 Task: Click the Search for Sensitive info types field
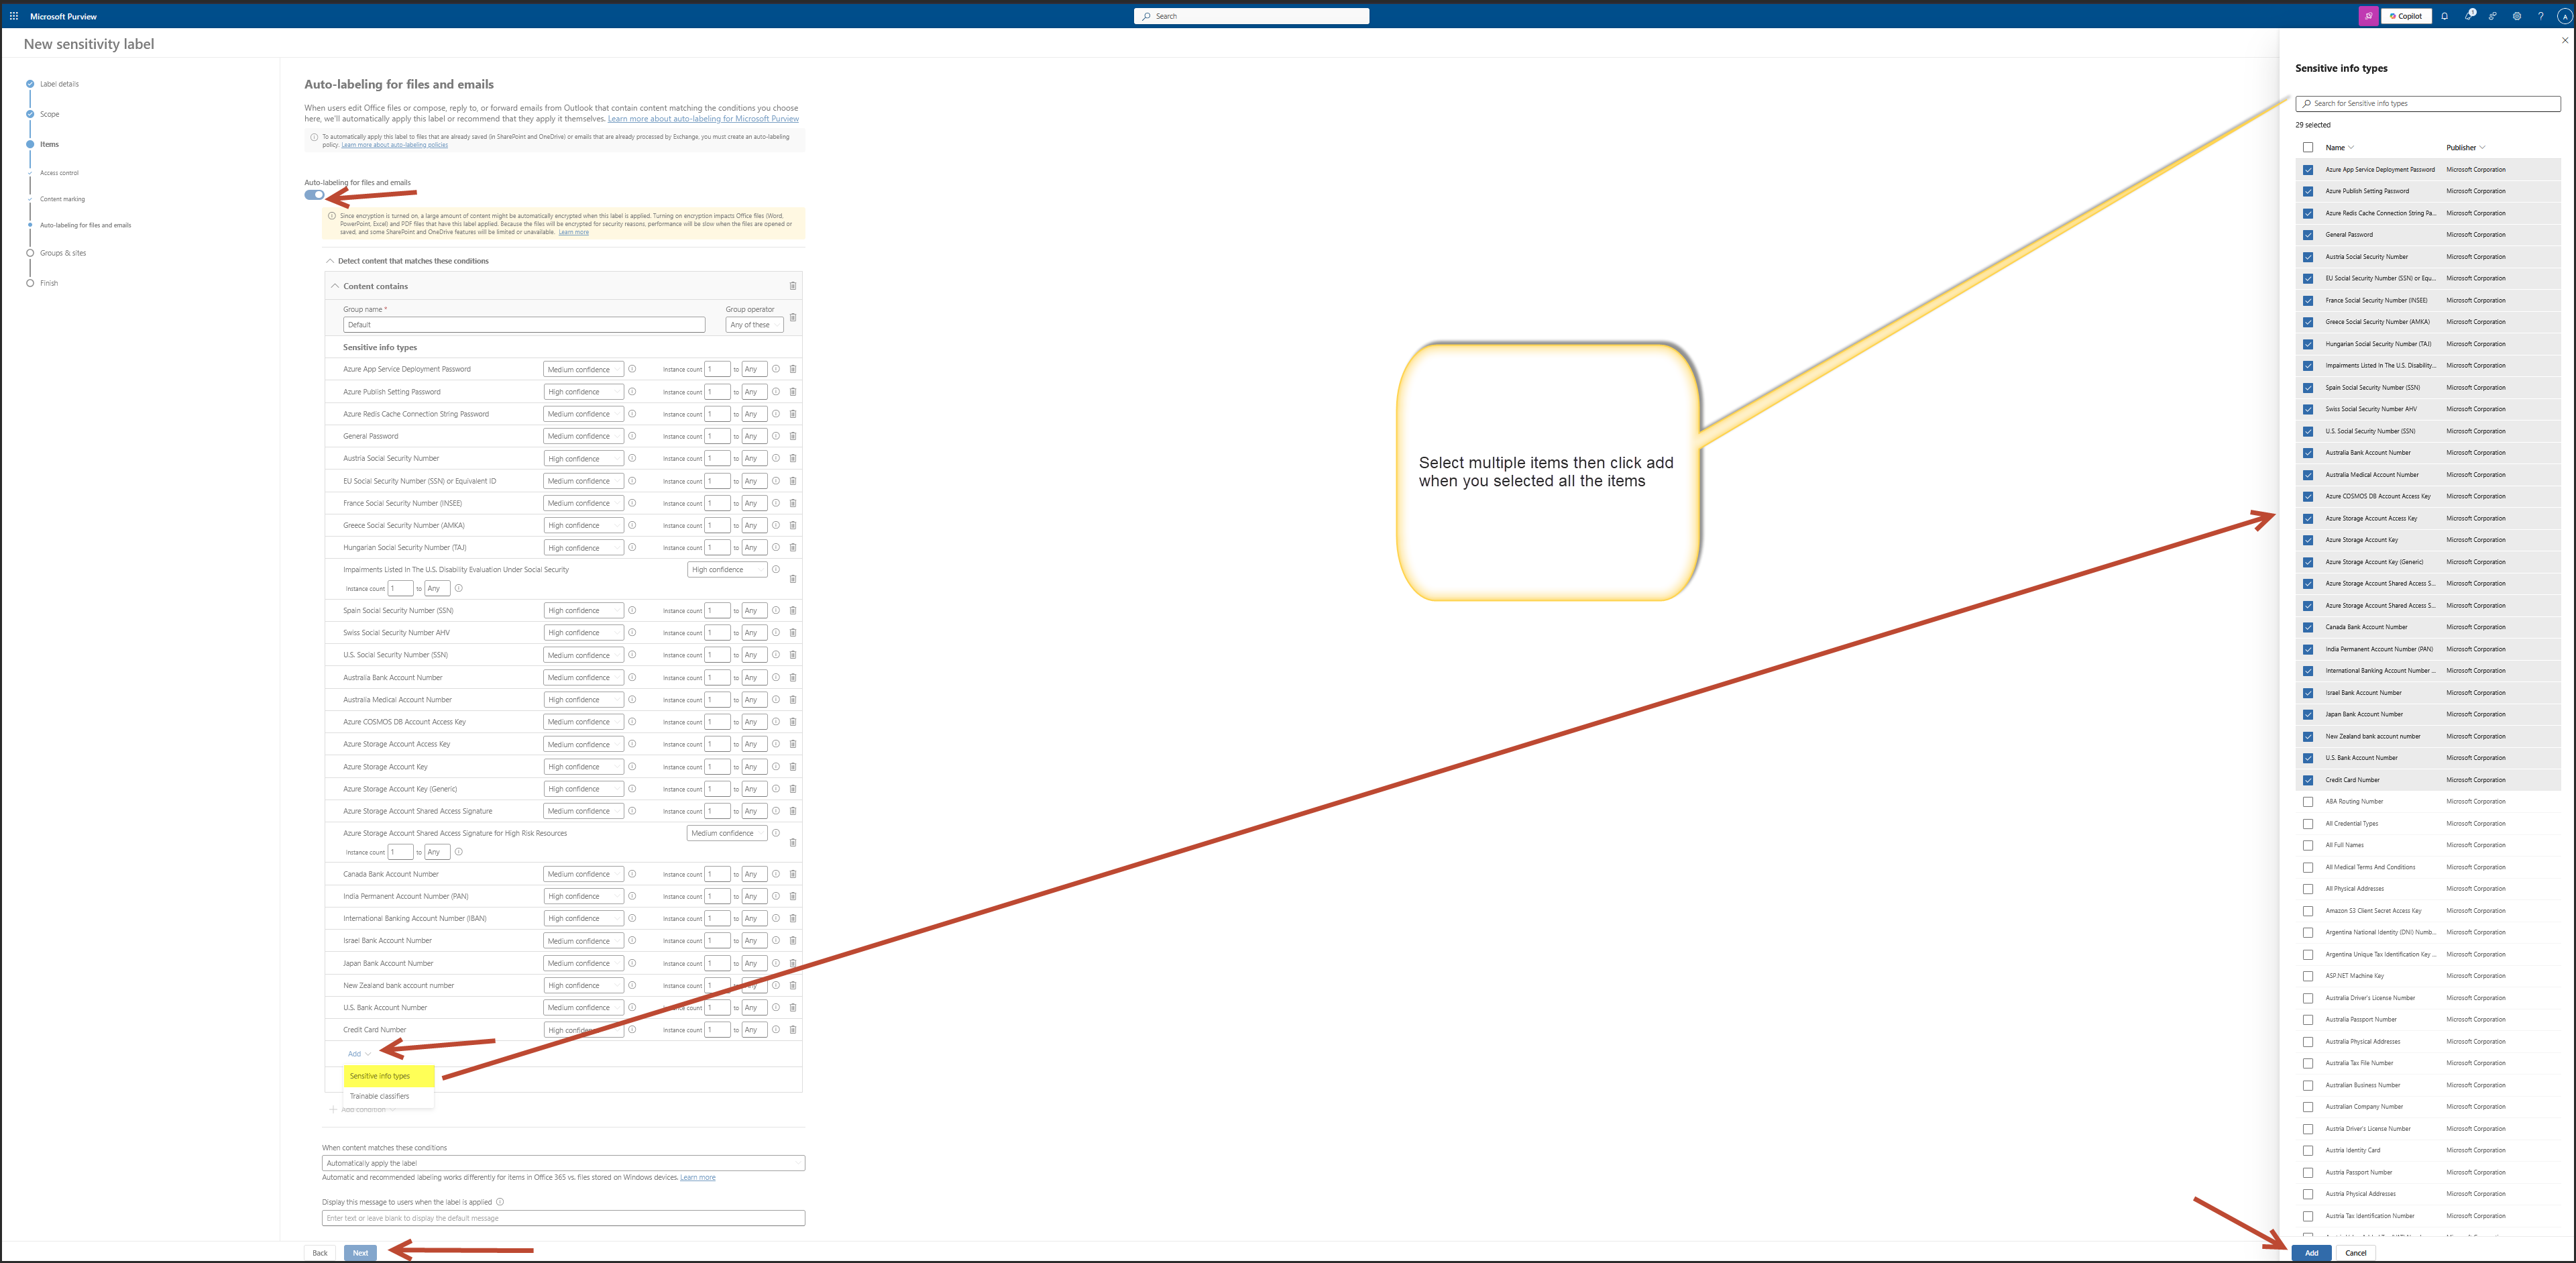[x=2427, y=103]
